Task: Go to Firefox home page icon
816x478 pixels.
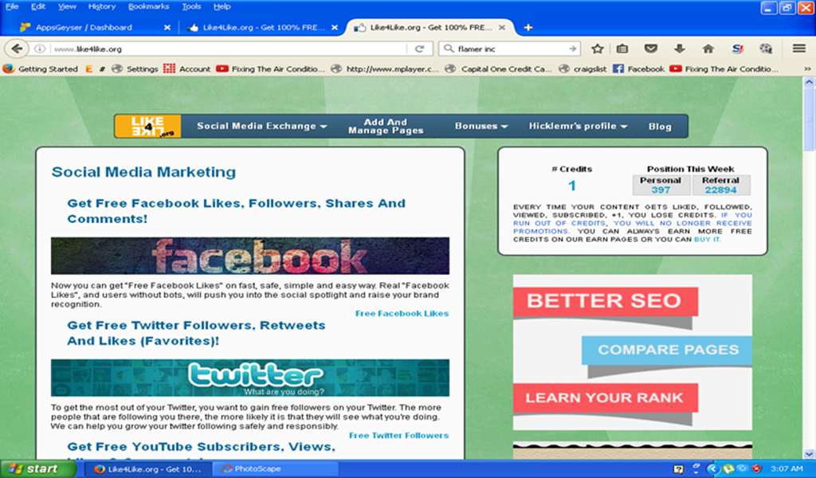Action: pyautogui.click(x=708, y=49)
